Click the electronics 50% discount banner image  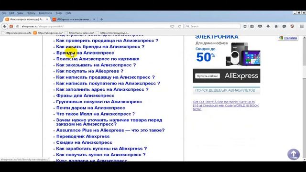click(x=226, y=51)
